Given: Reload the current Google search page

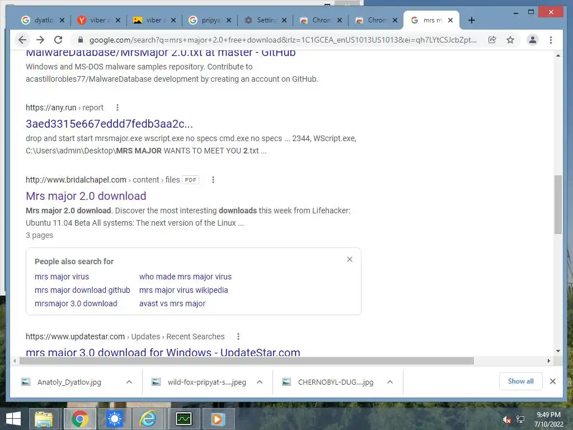Looking at the screenshot, I should 58,40.
